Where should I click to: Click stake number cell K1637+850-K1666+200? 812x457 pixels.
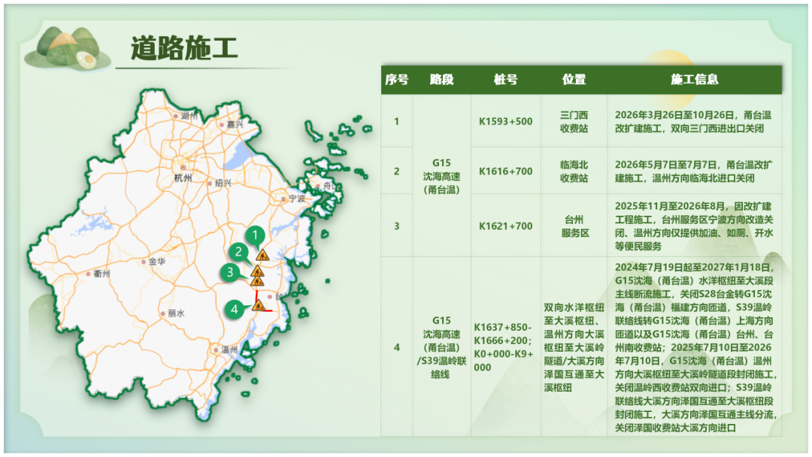tap(504, 347)
